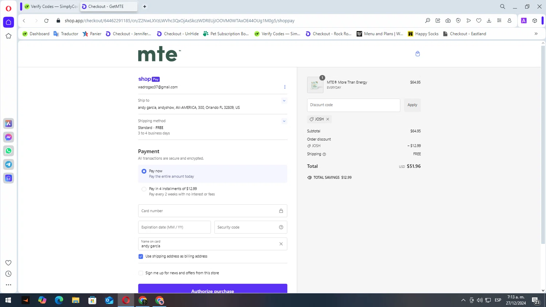Open Telegram in Opera sidebar
The image size is (546, 307).
tap(8, 164)
